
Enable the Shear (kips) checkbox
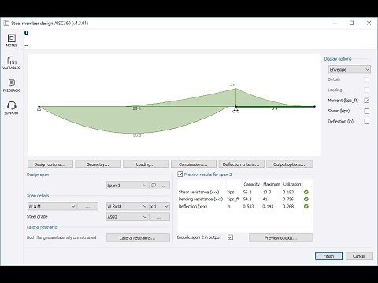click(x=367, y=111)
